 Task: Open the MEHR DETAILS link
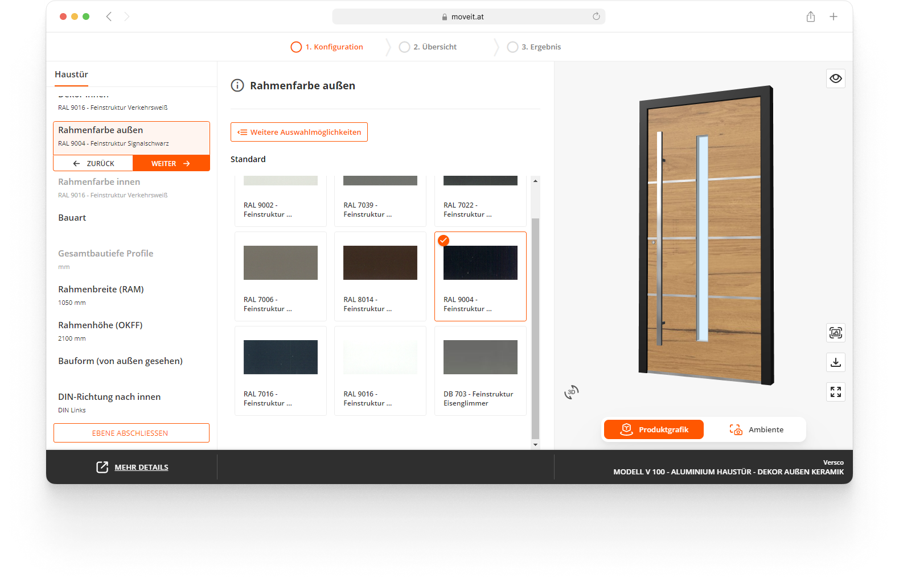pos(141,468)
